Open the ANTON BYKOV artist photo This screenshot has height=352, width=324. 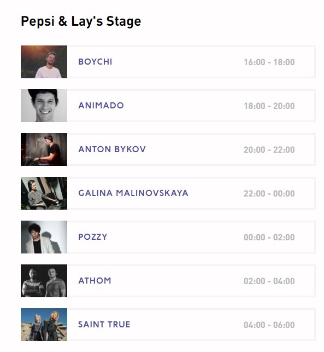[x=44, y=149]
